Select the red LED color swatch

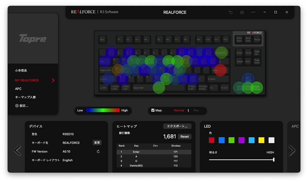[211, 140]
